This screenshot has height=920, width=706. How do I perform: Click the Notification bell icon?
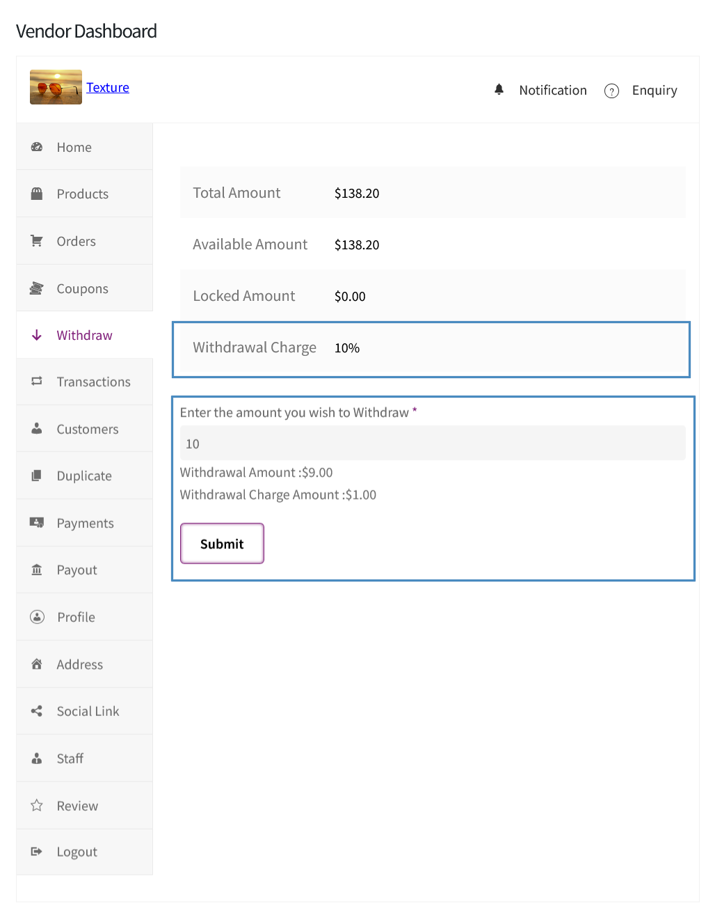(499, 89)
